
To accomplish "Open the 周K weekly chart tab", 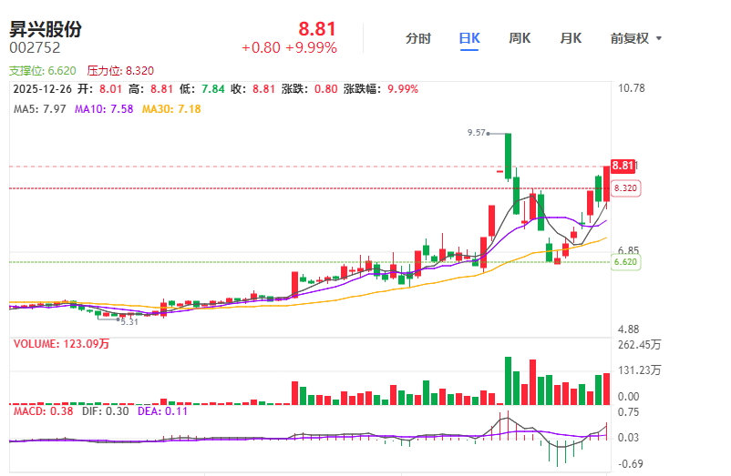I will (520, 38).
